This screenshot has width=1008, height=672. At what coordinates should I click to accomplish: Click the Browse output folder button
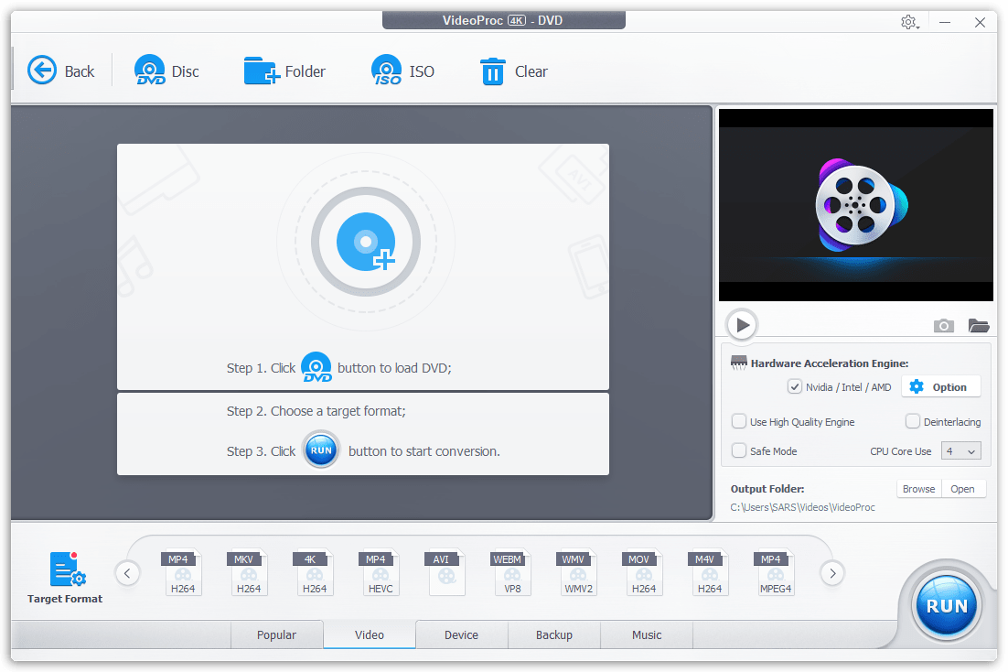tap(918, 489)
